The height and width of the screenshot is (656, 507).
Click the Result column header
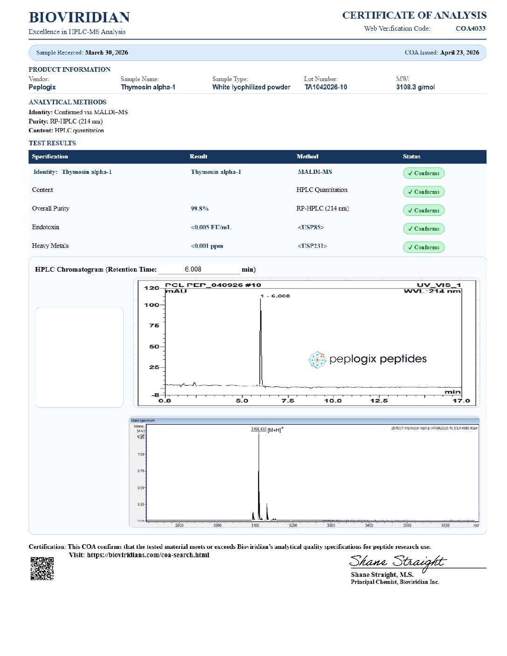[x=199, y=157]
